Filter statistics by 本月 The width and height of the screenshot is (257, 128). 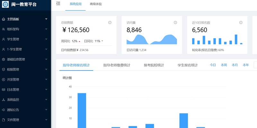[235, 65]
